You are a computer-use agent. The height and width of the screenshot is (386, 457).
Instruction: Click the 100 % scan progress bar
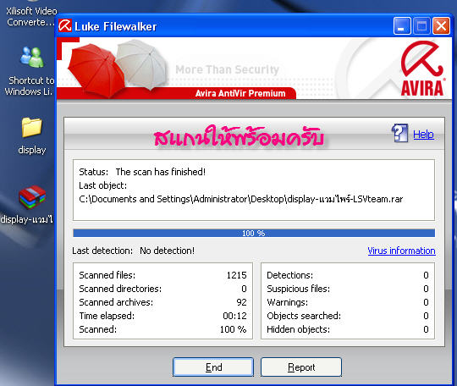pyautogui.click(x=254, y=233)
